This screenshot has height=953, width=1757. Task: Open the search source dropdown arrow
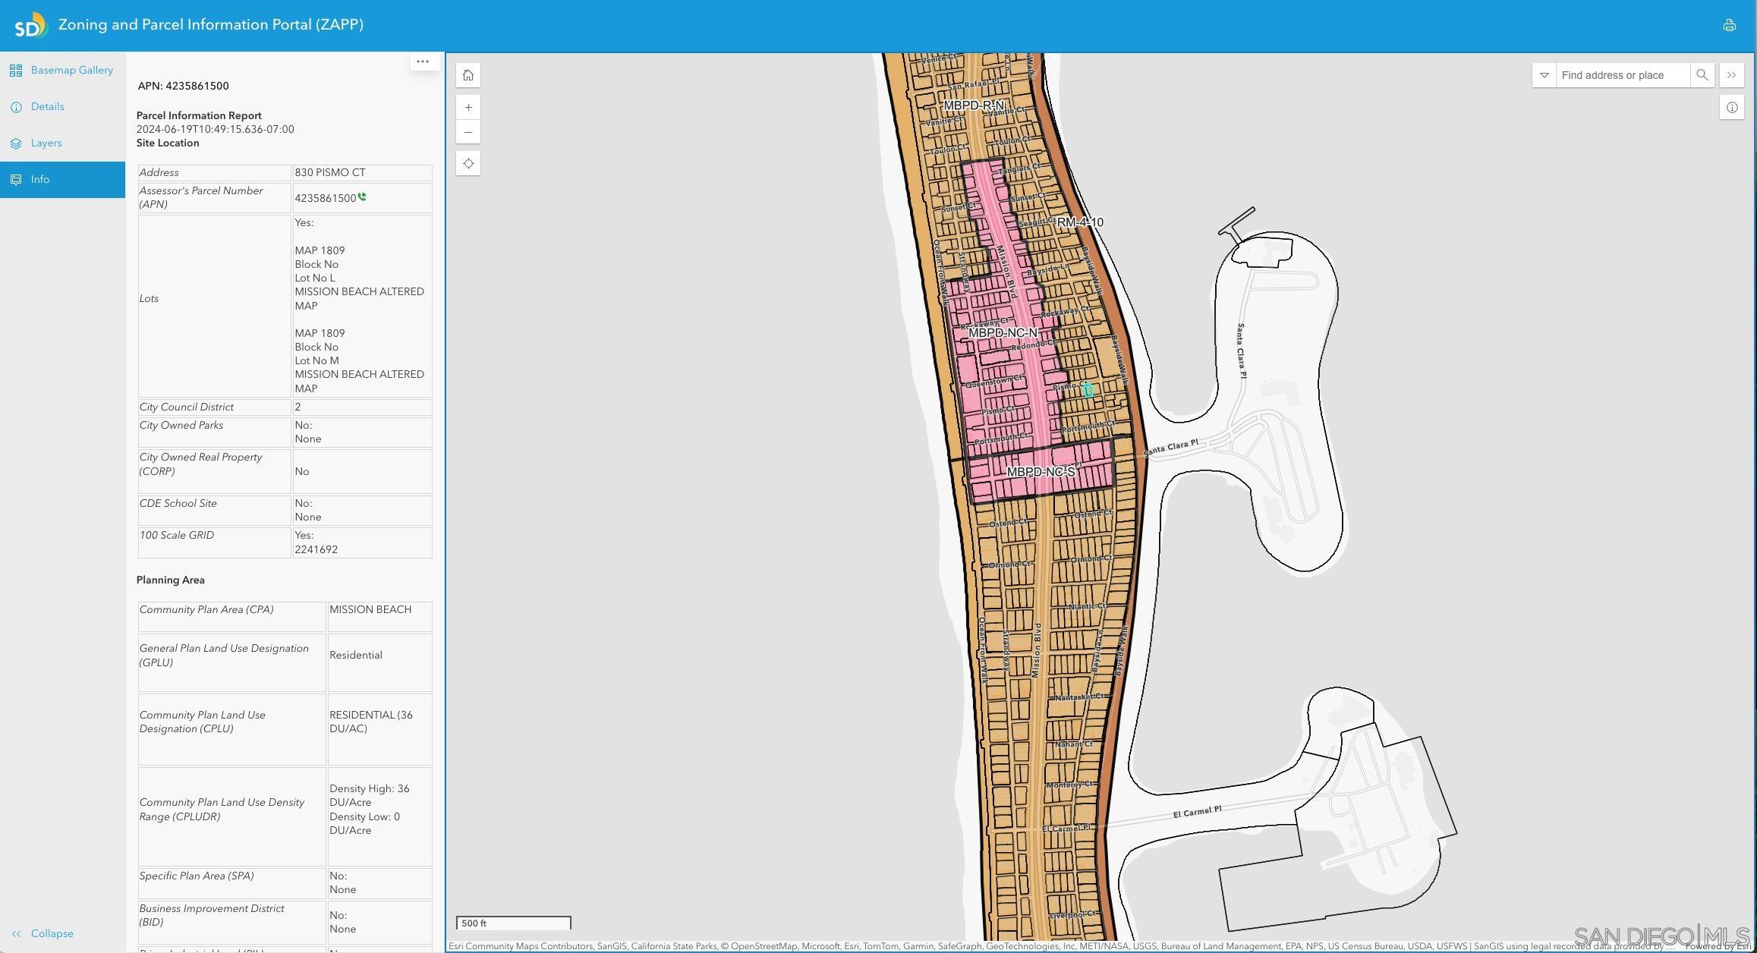pos(1544,75)
